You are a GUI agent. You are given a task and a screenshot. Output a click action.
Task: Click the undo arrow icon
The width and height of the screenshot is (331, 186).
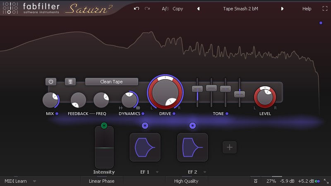(x=137, y=9)
